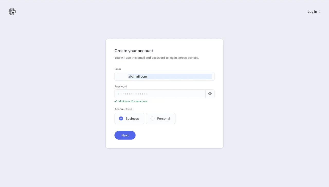Click the Email field label
Viewport: 329px width, 187px height.
click(x=118, y=69)
